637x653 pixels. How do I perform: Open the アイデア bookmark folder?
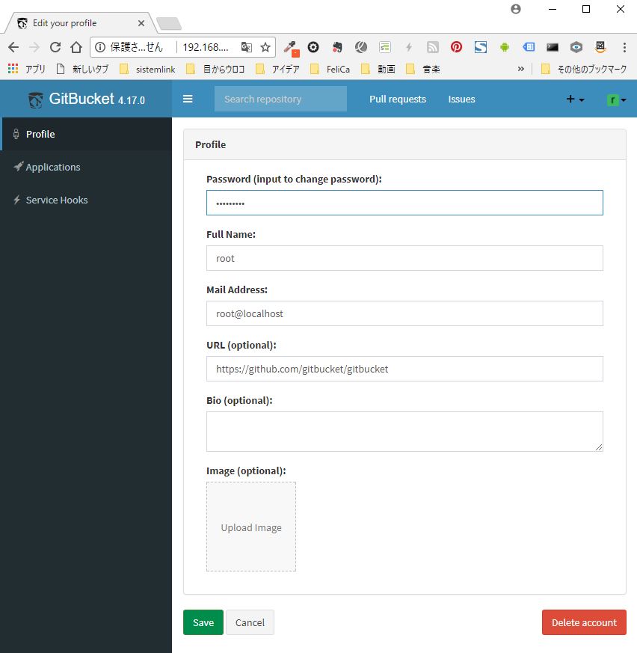277,69
